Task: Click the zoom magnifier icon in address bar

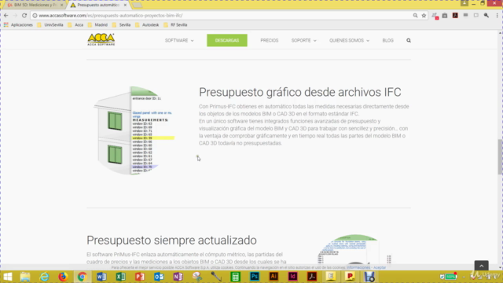Action: click(x=415, y=16)
